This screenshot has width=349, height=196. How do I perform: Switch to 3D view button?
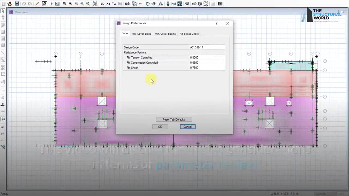point(102,4)
